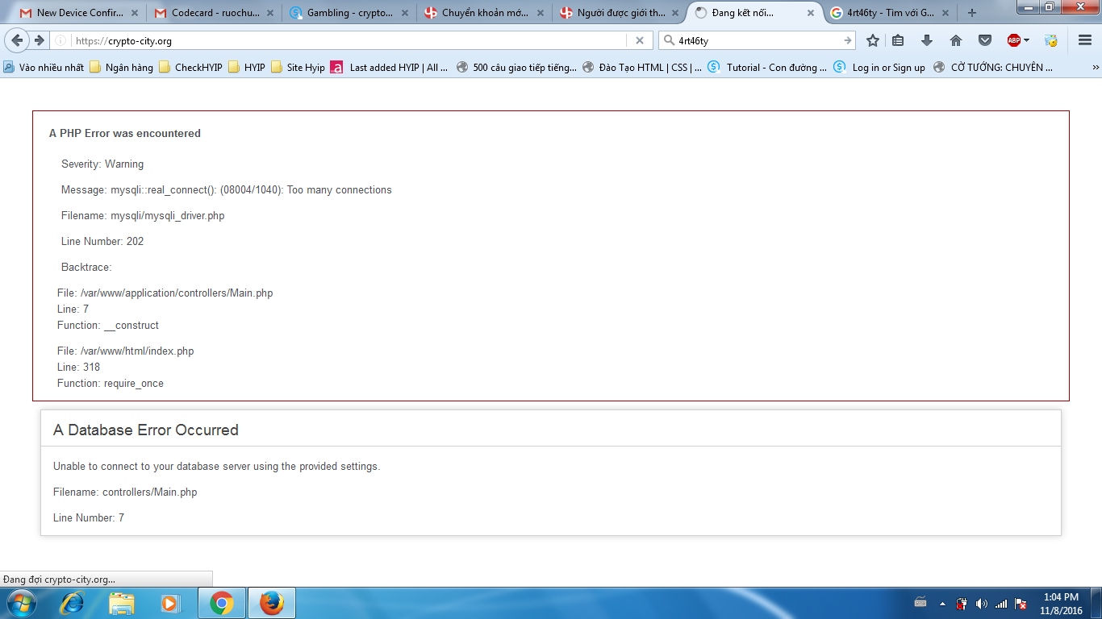The image size is (1102, 619).
Task: Open Log in or Sign up bookmark
Action: 879,68
